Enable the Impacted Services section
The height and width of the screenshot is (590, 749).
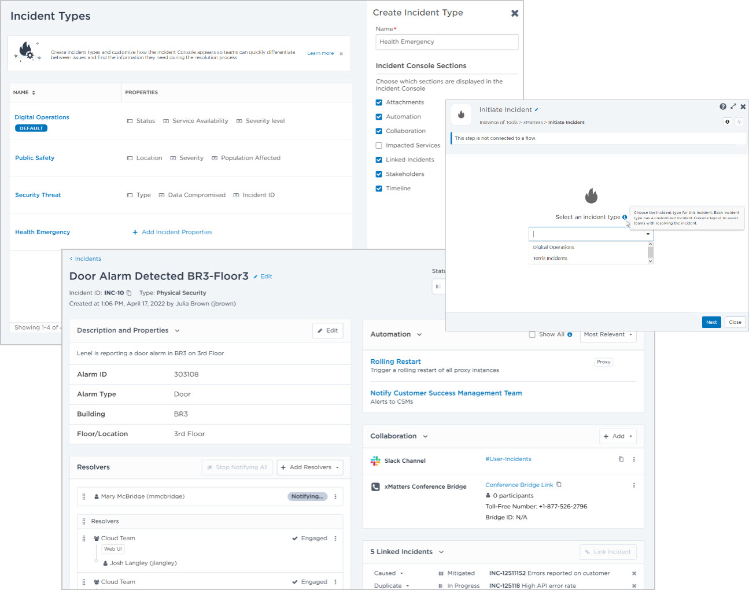379,146
